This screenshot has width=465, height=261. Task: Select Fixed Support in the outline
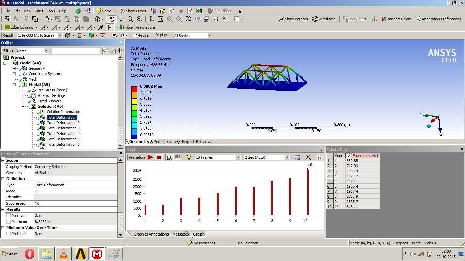point(49,101)
